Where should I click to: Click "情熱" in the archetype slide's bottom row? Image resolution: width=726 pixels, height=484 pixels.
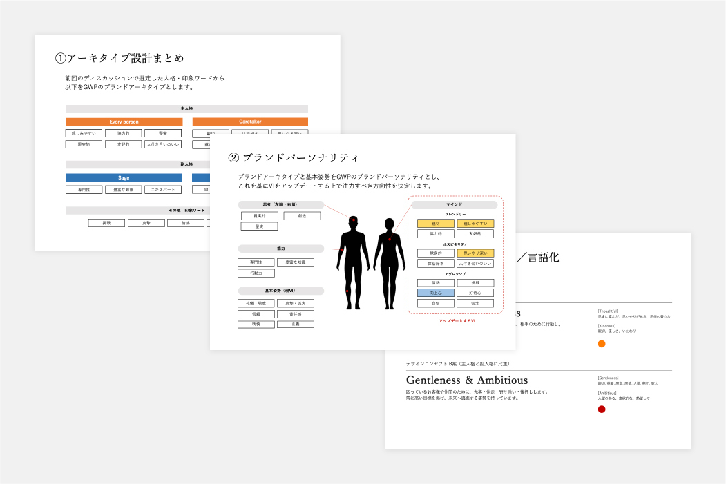[186, 223]
